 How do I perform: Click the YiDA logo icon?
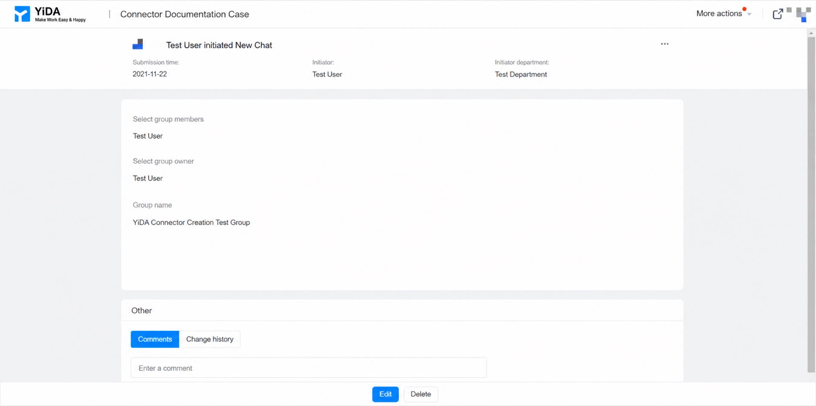coord(22,14)
